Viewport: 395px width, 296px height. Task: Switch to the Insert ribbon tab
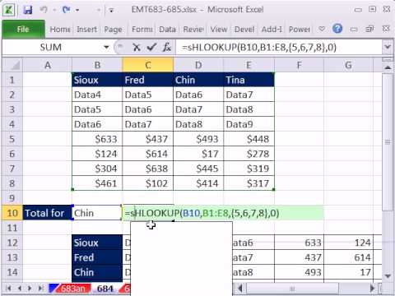click(x=86, y=30)
